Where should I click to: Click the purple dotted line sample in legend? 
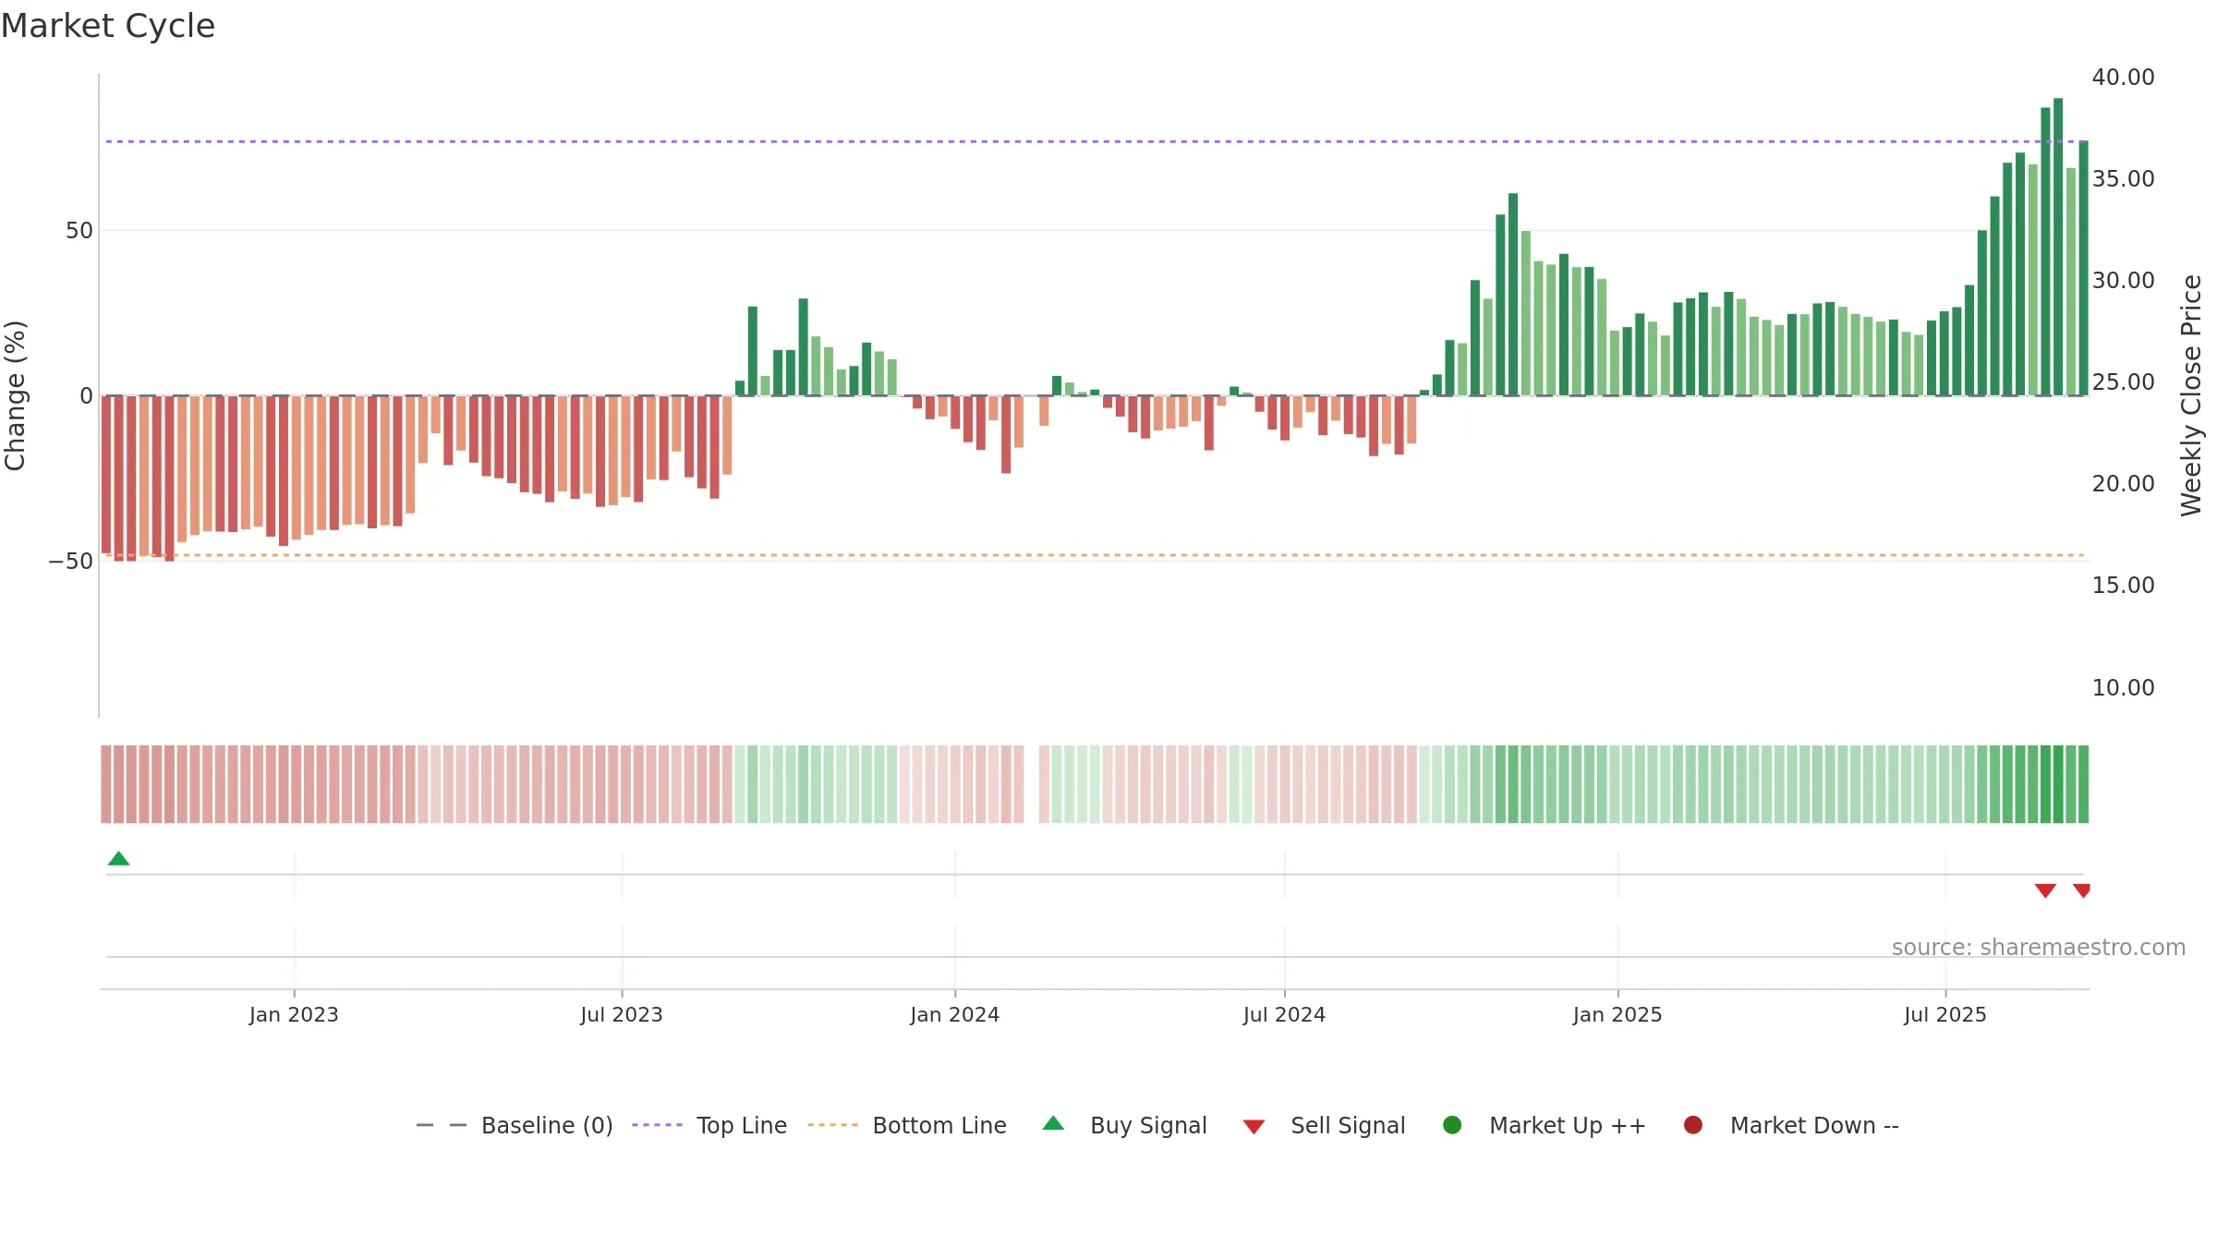tap(657, 1125)
